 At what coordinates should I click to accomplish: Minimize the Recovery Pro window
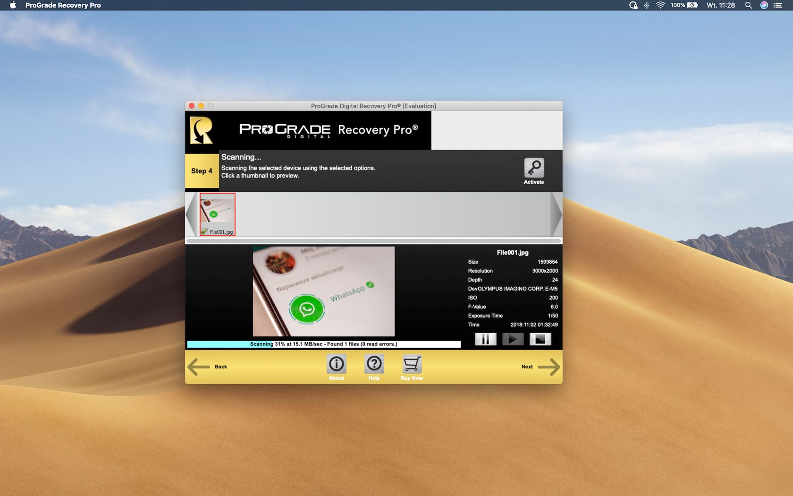[201, 106]
